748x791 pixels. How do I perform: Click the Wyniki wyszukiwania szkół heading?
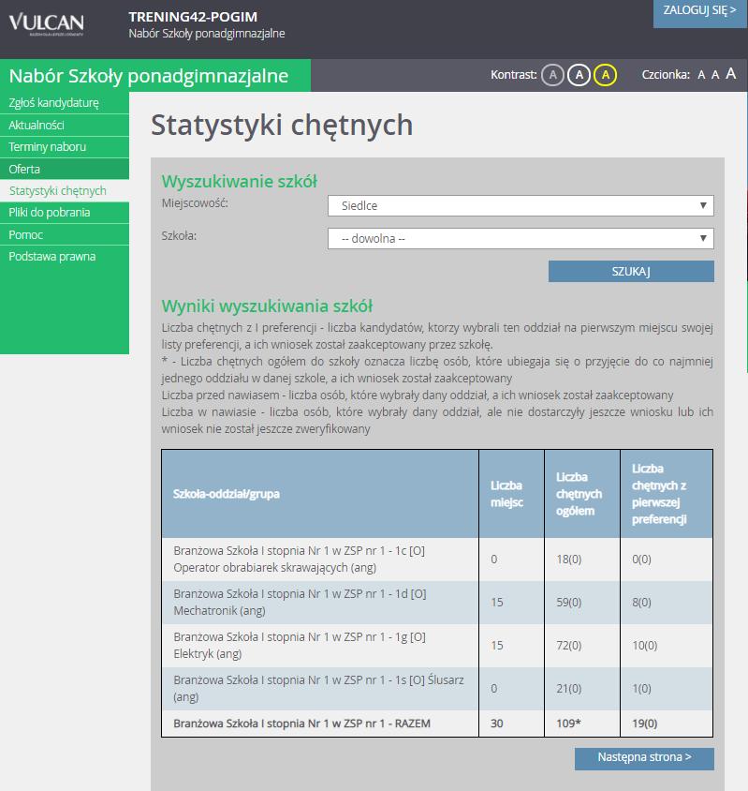[x=267, y=306]
